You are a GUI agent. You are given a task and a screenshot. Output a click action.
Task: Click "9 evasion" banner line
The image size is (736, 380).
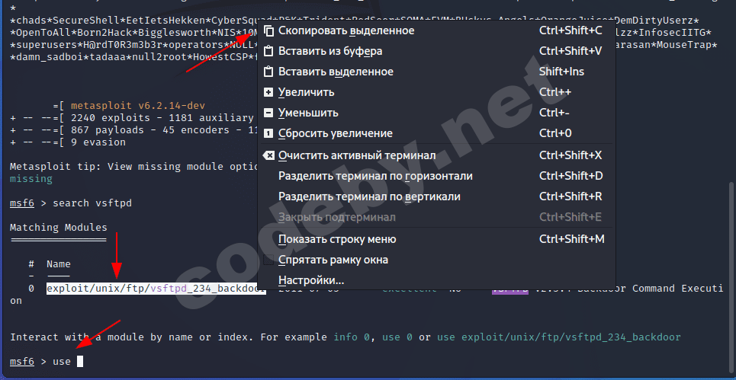[98, 142]
